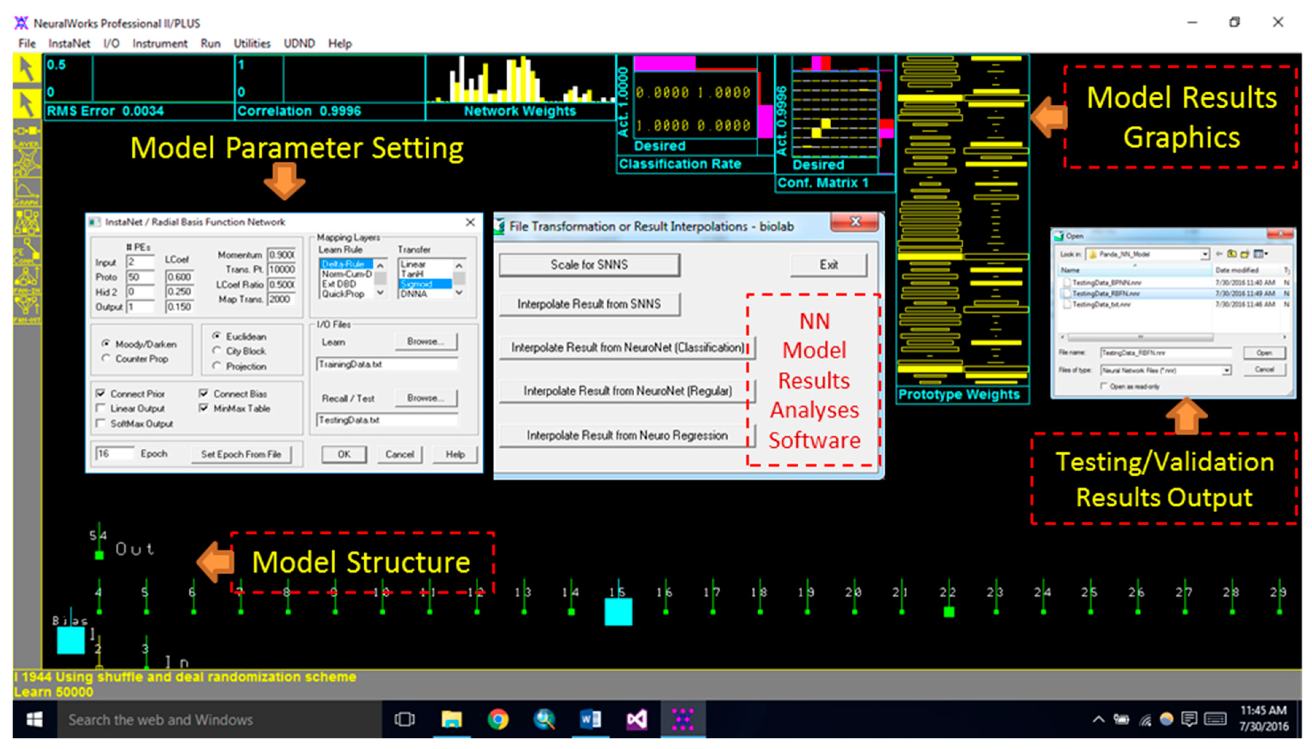Select the City Block radio button
The image size is (1312, 749).
(x=217, y=351)
